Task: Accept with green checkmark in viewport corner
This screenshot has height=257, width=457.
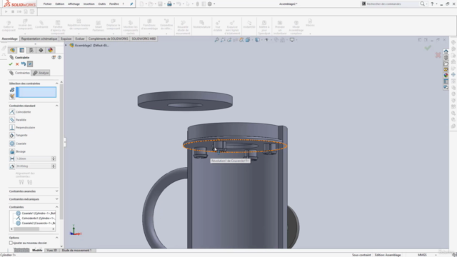Action: coord(428,48)
